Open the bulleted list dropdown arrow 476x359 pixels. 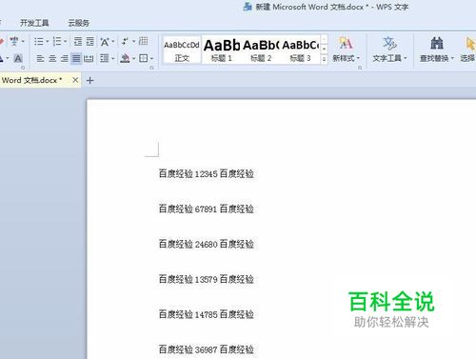tap(48, 42)
